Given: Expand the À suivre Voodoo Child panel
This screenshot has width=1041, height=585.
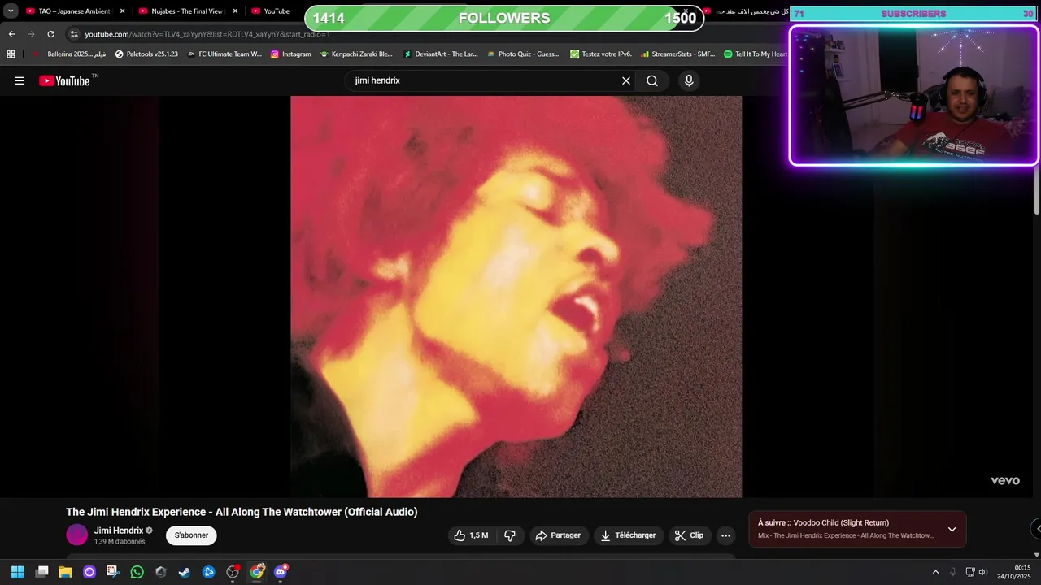Looking at the screenshot, I should point(952,530).
